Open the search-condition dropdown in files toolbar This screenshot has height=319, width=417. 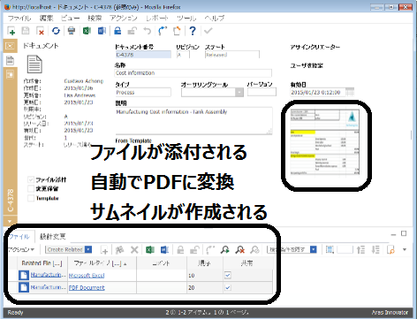click(314, 249)
